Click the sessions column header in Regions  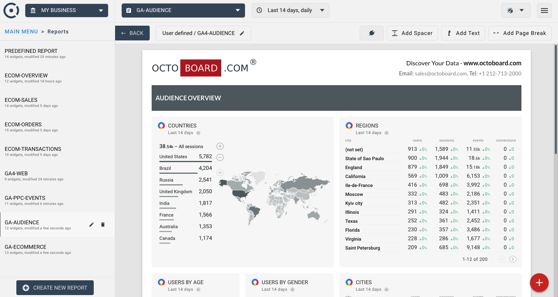click(x=446, y=140)
